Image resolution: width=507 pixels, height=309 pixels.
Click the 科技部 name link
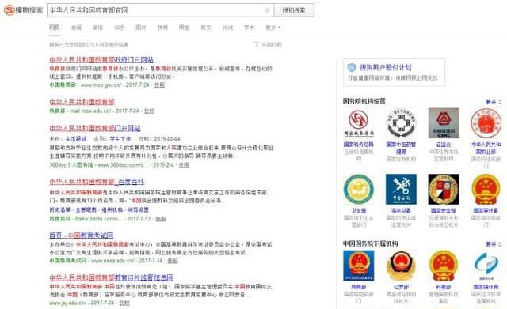click(x=444, y=287)
